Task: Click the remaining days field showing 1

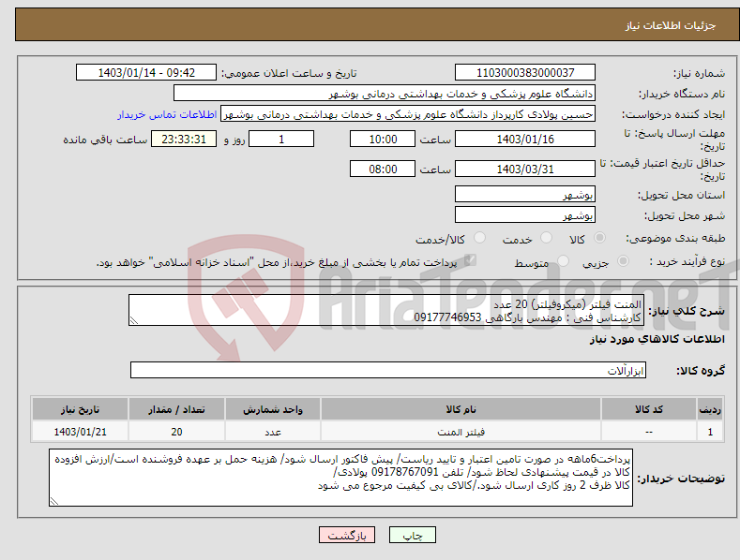Action: coord(281,139)
